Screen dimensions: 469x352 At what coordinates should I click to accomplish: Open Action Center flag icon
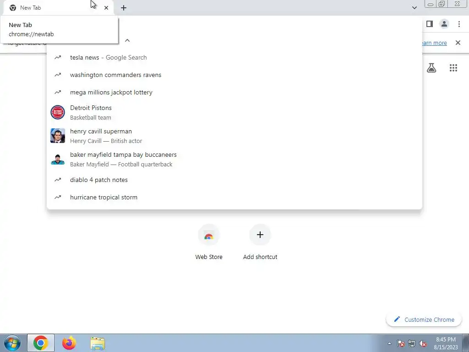[400, 344]
